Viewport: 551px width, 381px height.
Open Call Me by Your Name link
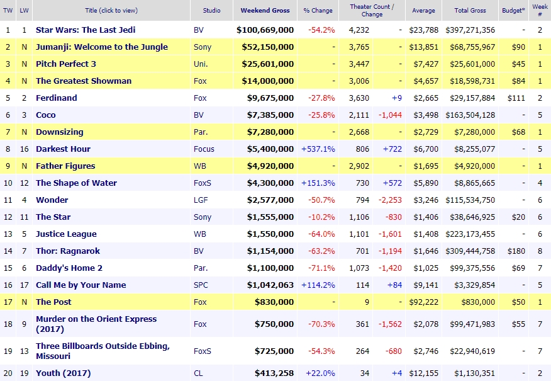pyautogui.click(x=81, y=285)
